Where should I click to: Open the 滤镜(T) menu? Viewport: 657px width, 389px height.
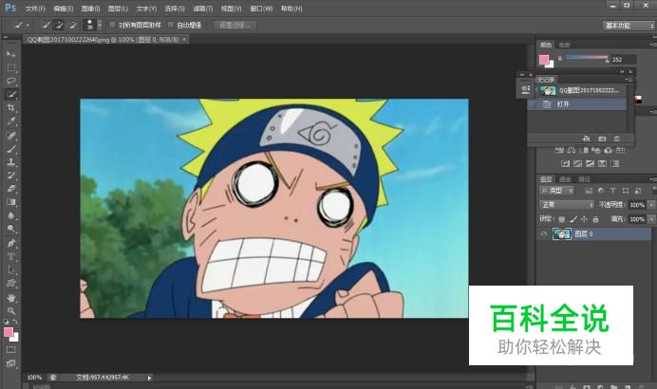(x=203, y=9)
